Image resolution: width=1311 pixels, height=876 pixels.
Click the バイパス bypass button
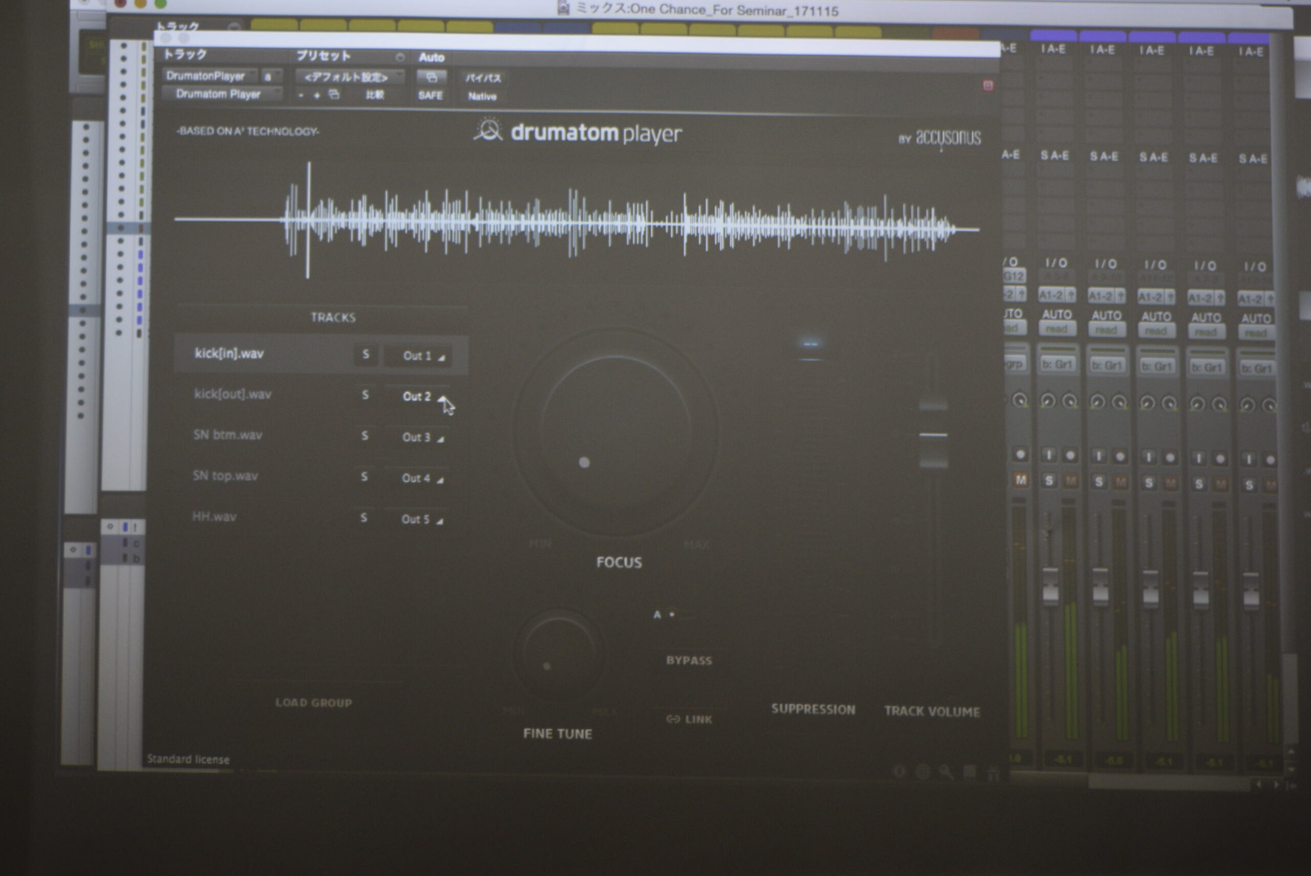(x=482, y=78)
